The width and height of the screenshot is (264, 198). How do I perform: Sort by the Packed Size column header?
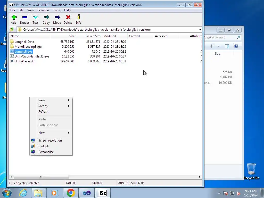(x=89, y=36)
